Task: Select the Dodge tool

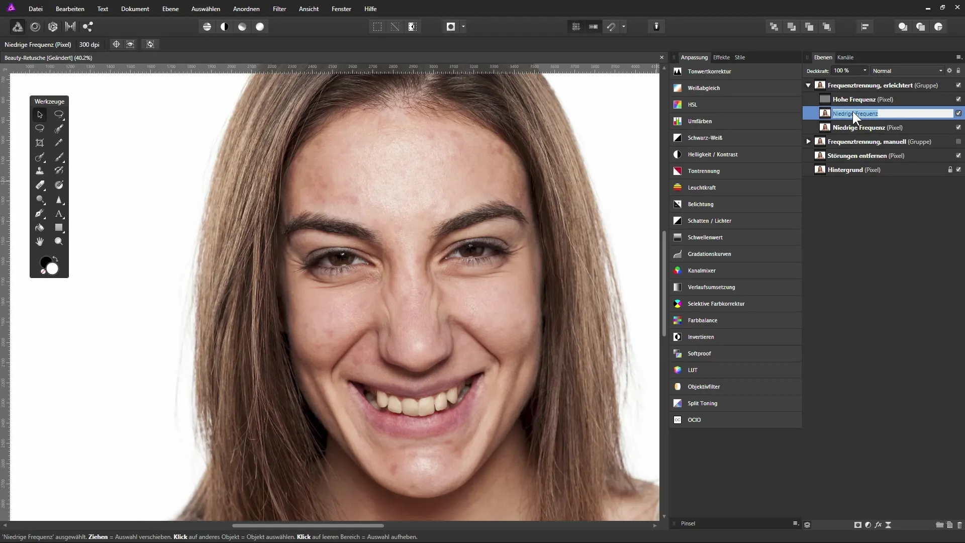Action: 40,200
